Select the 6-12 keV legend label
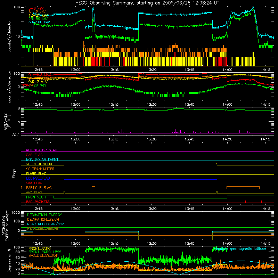The height and width of the screenshot is (278, 278). 37,12
